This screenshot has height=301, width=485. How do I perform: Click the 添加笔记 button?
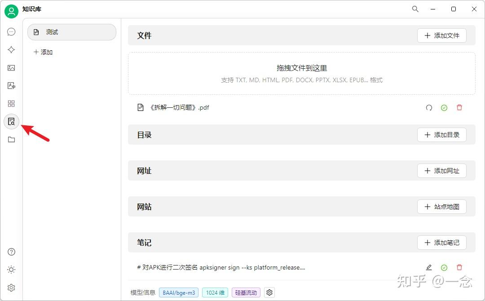(x=442, y=243)
